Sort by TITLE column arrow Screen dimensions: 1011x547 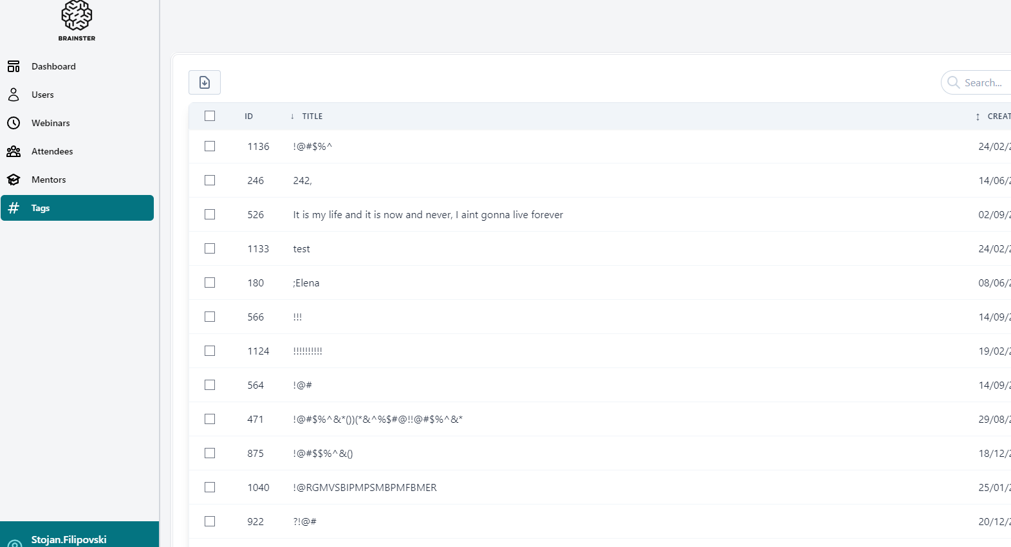(x=292, y=116)
